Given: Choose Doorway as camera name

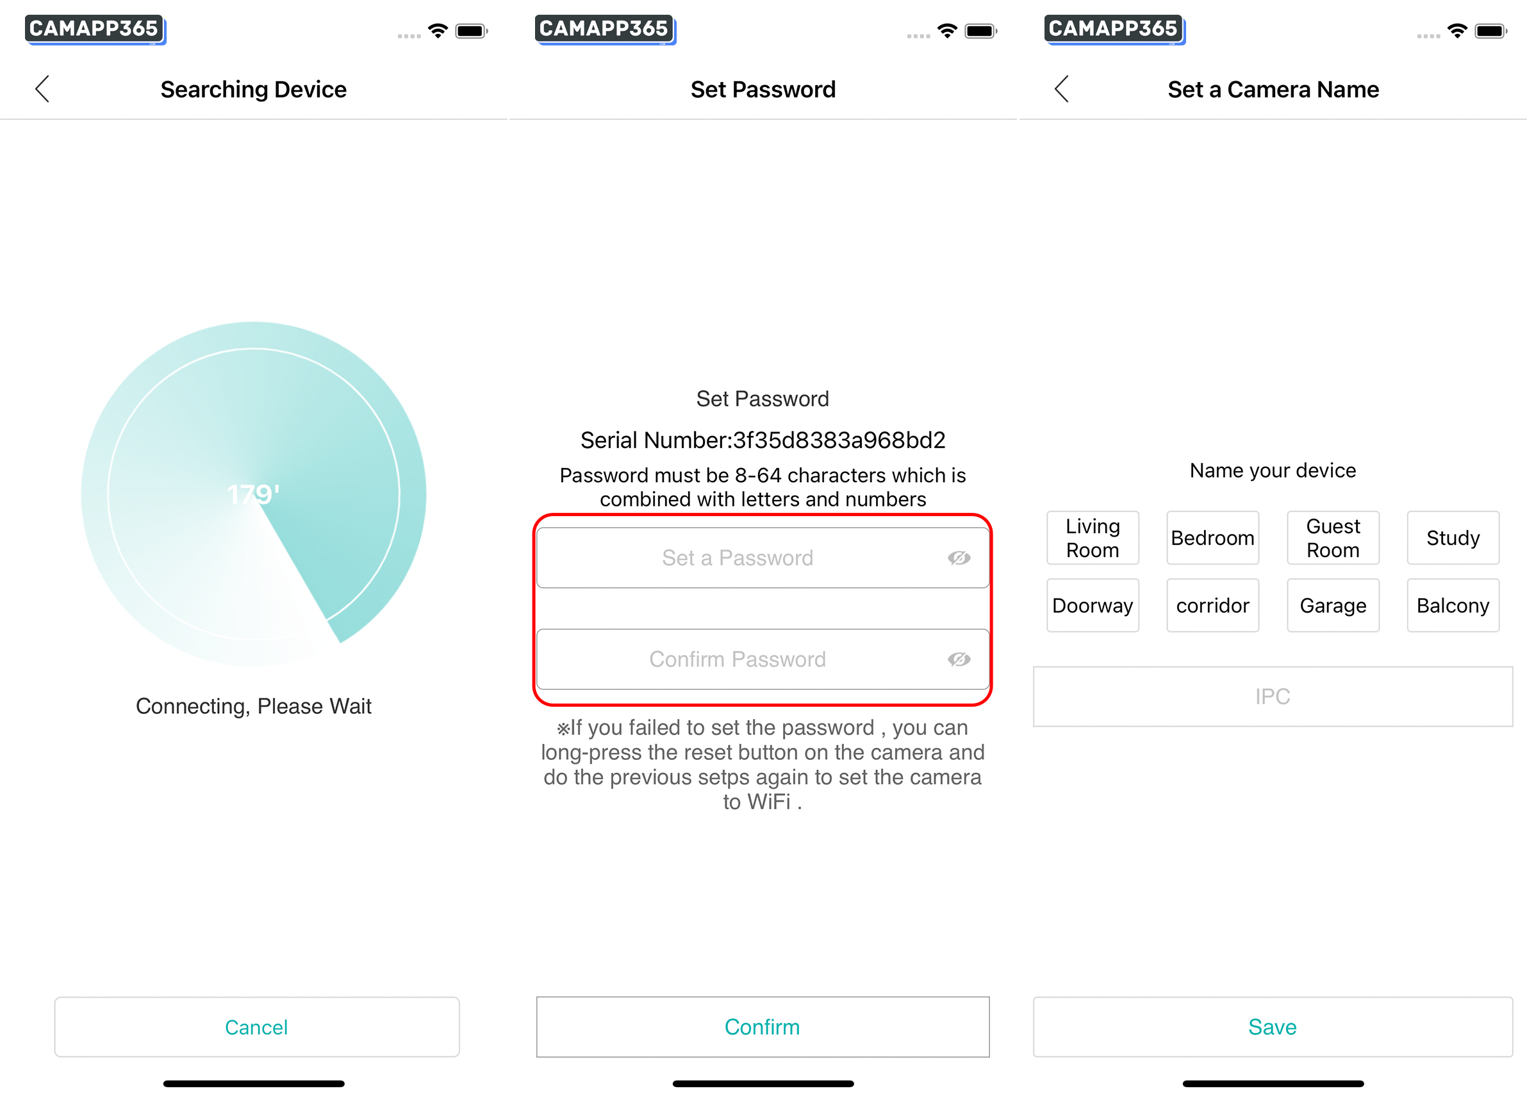Looking at the screenshot, I should pos(1093,606).
